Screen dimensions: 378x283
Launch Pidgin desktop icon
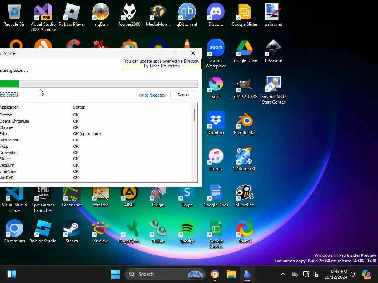158,197
